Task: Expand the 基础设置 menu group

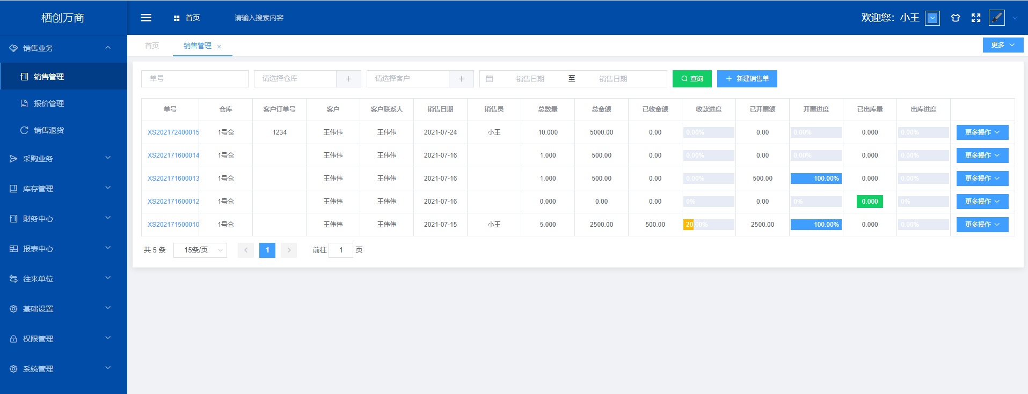Action: point(63,309)
